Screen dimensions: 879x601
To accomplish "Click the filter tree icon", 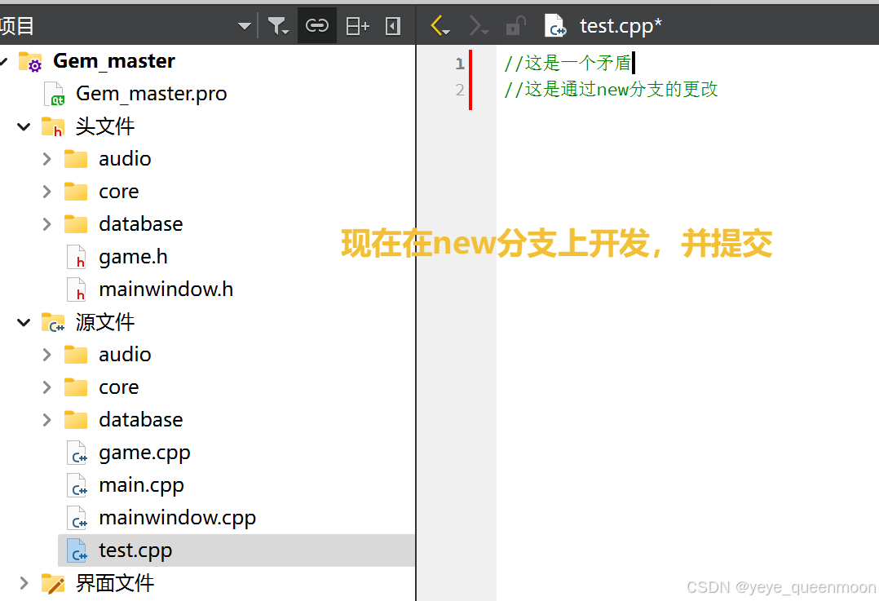I will click(x=278, y=26).
